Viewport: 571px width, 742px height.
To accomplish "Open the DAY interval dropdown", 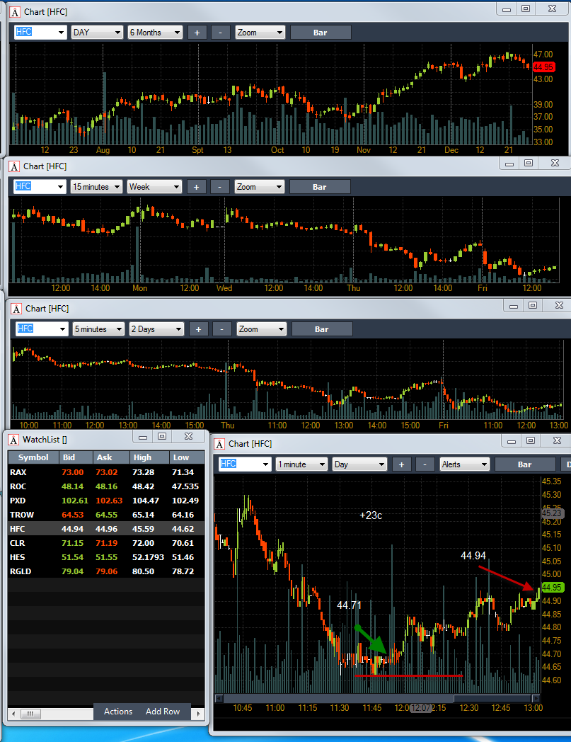I will (97, 33).
